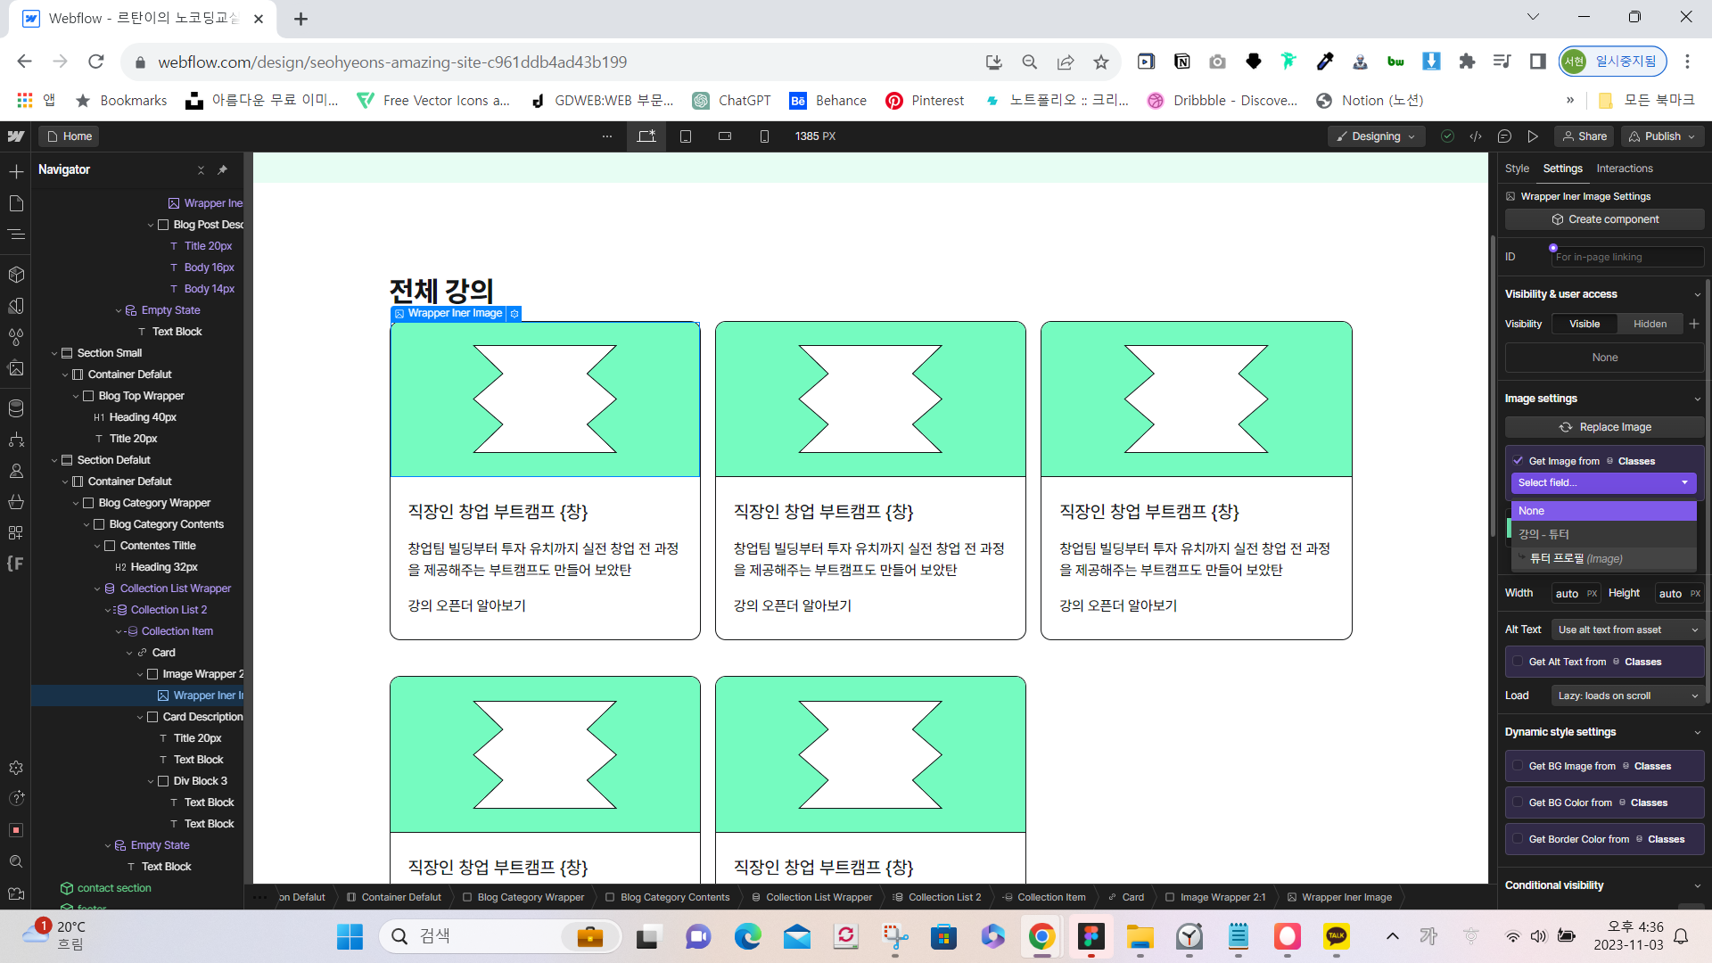Enable Get Alt Text from Classes checkbox

[1518, 662]
